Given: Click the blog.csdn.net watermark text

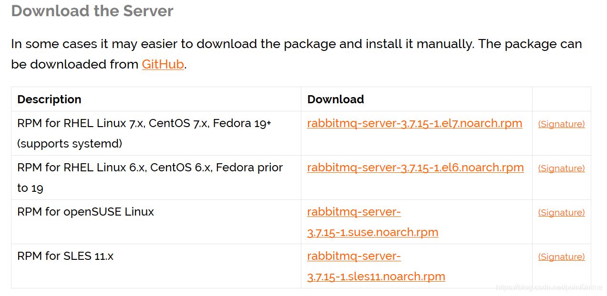Looking at the screenshot, I should click(549, 287).
